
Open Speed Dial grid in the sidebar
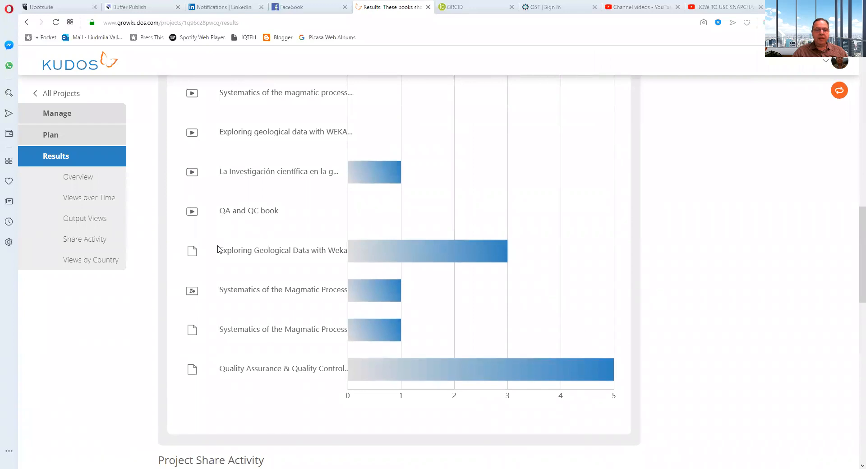(x=9, y=161)
